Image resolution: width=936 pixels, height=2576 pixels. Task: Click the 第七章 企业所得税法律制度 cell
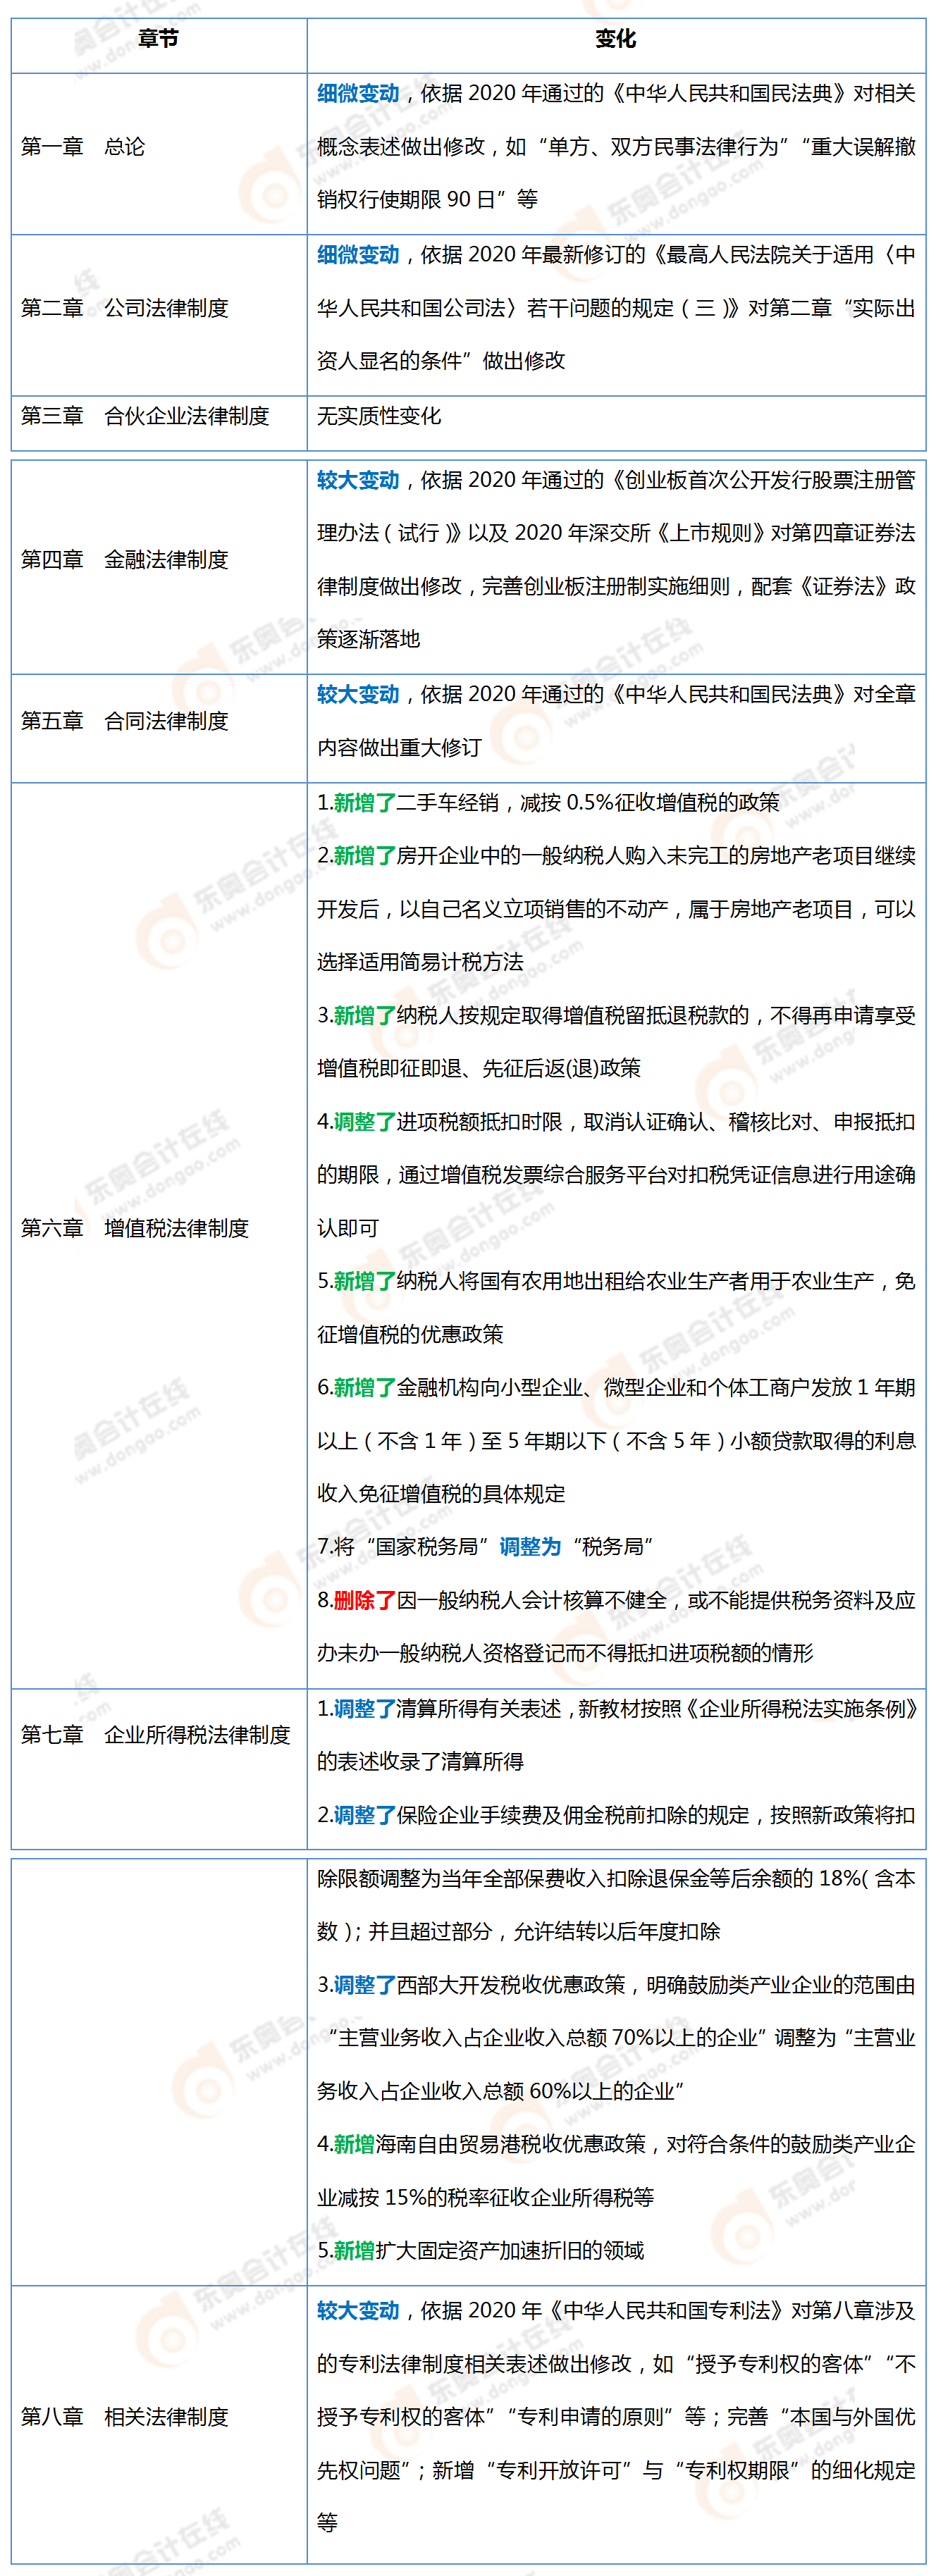156,1735
